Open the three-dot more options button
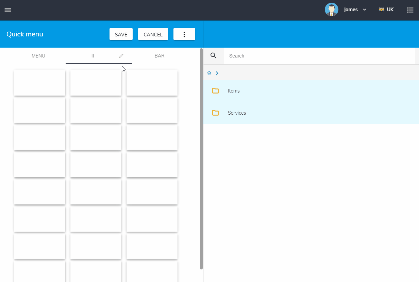The height and width of the screenshot is (282, 419). [184, 34]
